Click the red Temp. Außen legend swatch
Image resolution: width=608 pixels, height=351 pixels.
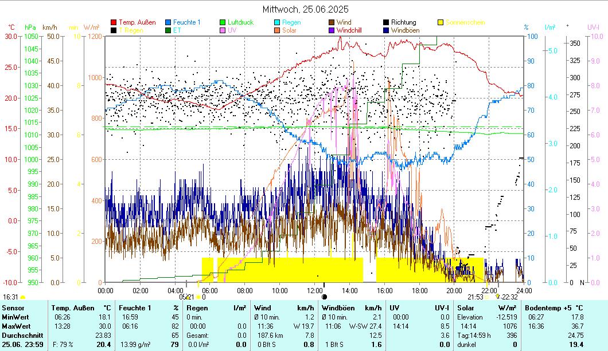(114, 22)
